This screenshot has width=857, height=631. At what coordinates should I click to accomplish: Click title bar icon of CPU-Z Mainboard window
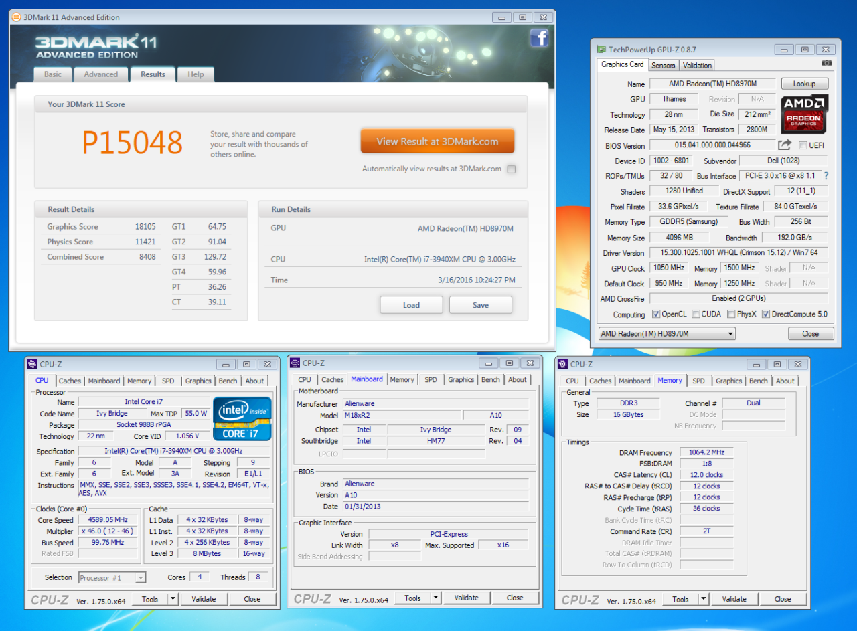click(295, 363)
